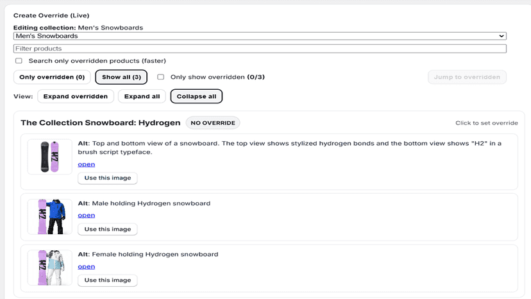Click the Collapse all button

(x=196, y=96)
